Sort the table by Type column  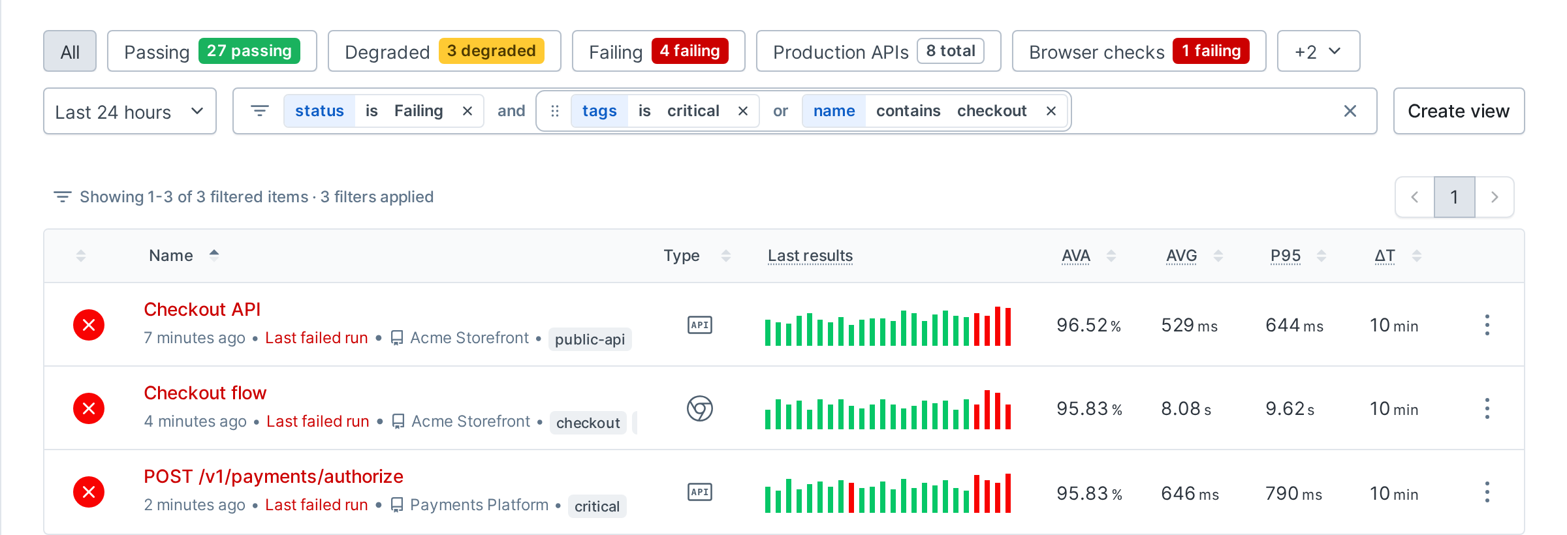click(697, 255)
